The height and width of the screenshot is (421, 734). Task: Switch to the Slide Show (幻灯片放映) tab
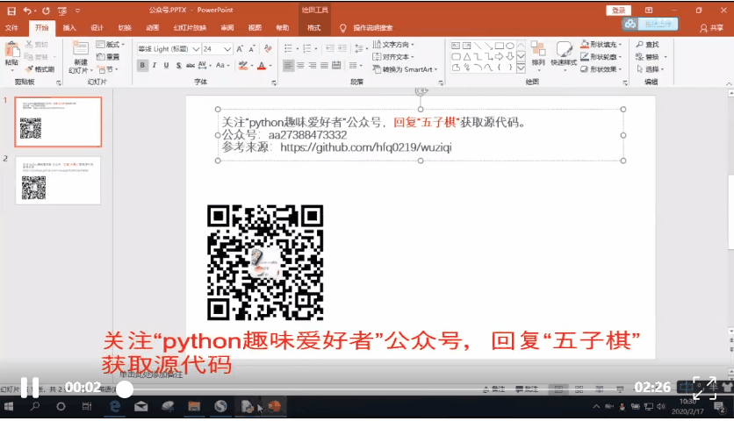(190, 28)
